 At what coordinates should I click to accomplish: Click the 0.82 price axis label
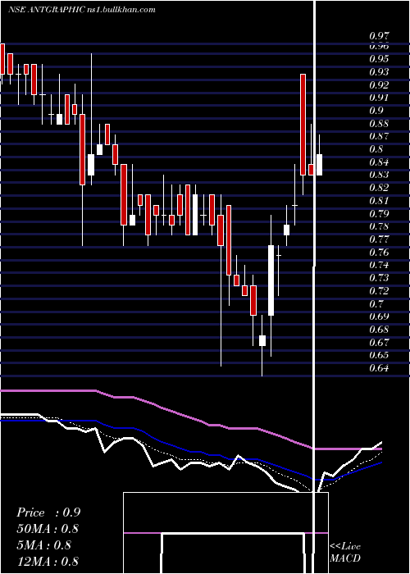pos(379,188)
